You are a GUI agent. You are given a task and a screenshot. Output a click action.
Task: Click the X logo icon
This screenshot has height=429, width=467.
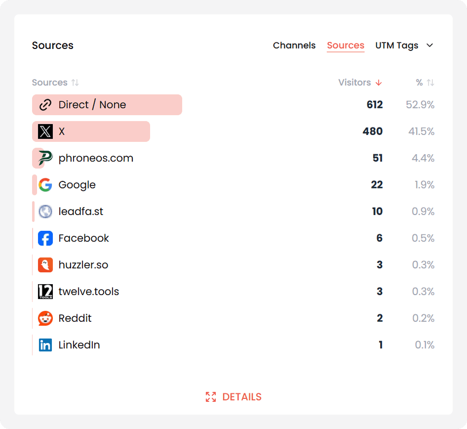click(45, 131)
